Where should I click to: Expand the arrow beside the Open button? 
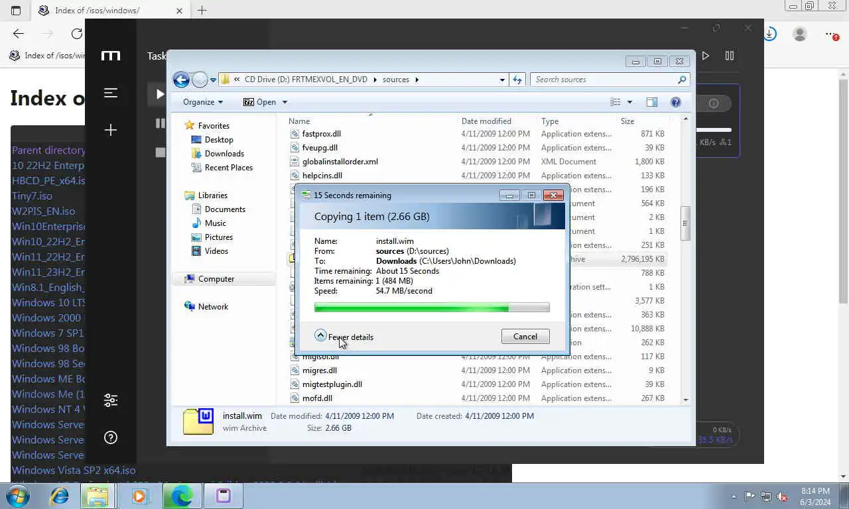(285, 102)
